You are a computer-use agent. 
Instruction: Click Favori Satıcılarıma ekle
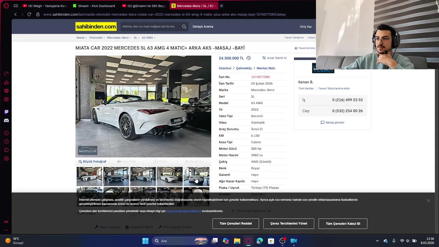(334, 88)
